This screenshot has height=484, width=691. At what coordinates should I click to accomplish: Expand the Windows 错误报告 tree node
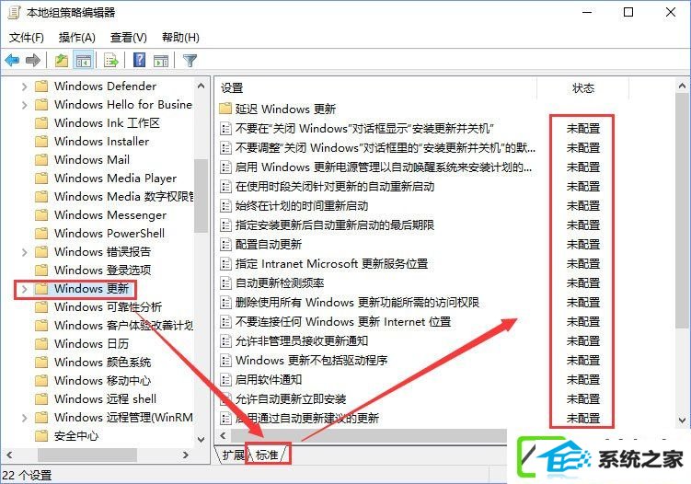click(24, 252)
